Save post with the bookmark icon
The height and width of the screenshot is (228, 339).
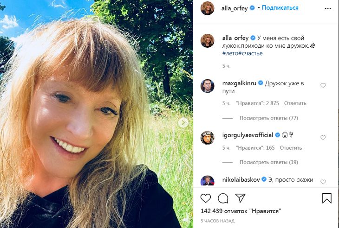coord(327,198)
